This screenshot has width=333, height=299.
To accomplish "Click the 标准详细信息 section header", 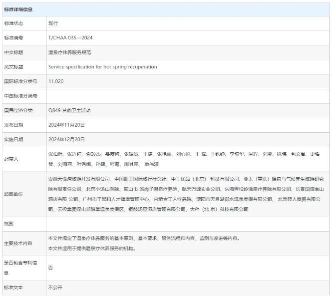I will (18, 9).
